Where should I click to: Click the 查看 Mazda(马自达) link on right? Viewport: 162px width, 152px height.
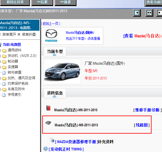click(x=143, y=36)
